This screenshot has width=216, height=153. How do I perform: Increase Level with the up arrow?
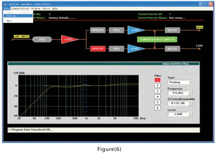coord(190,113)
